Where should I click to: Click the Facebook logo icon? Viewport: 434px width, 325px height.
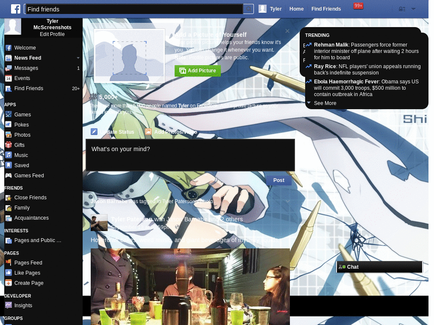[x=16, y=9]
